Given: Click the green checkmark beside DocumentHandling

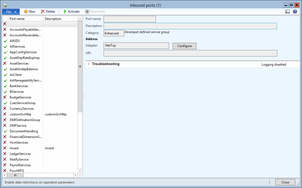Looking at the screenshot, I should 5,131.
